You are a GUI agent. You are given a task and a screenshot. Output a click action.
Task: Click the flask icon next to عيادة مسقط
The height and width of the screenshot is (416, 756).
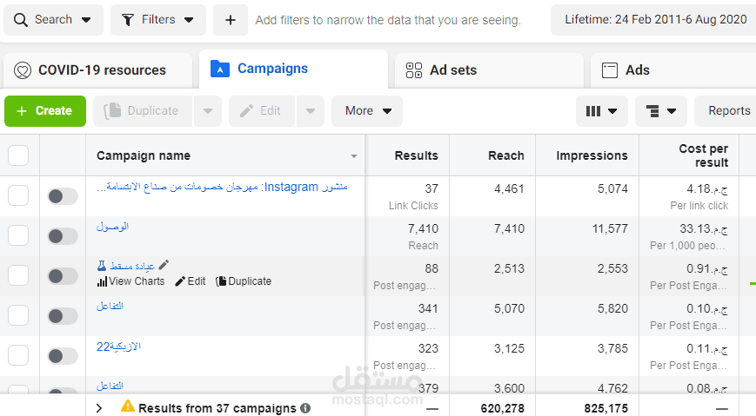click(101, 265)
